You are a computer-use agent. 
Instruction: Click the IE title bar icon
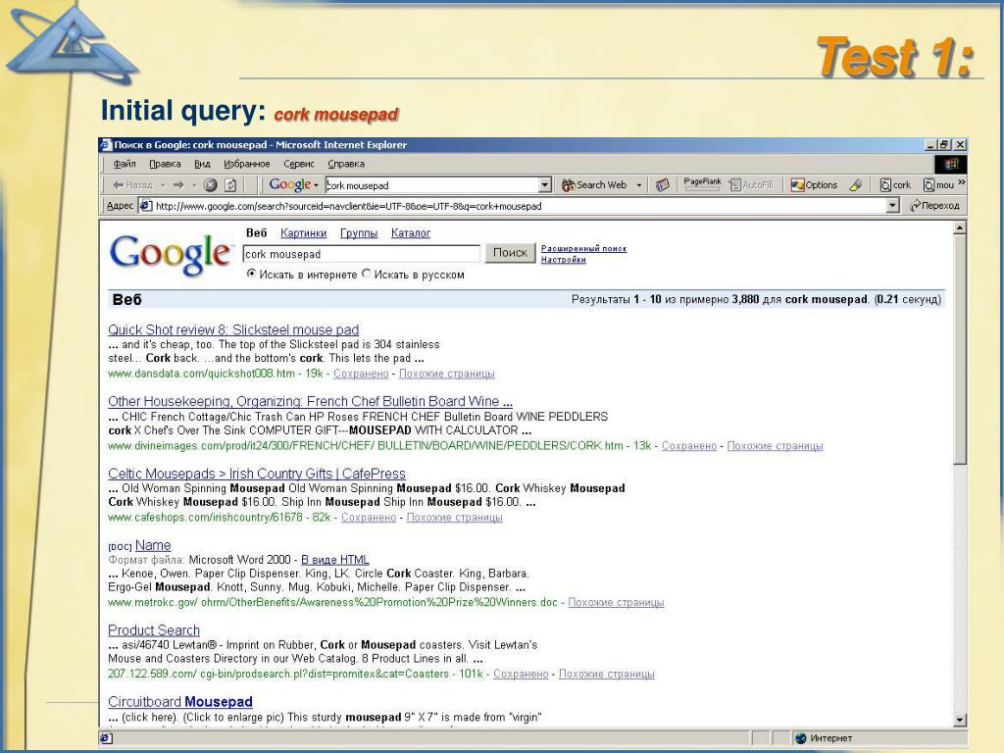(106, 145)
